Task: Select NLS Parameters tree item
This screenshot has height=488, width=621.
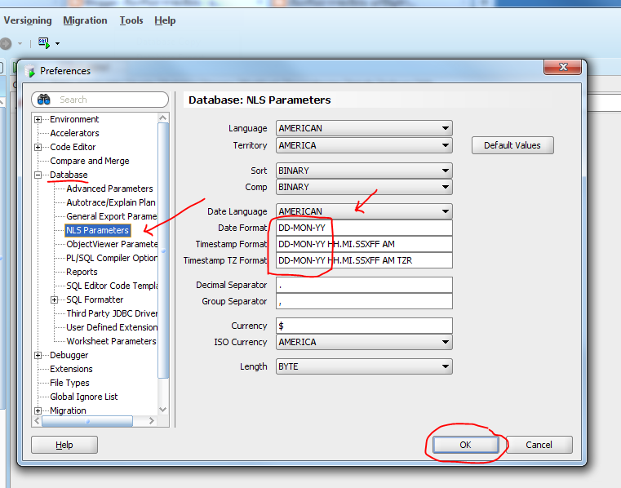Action: tap(97, 230)
